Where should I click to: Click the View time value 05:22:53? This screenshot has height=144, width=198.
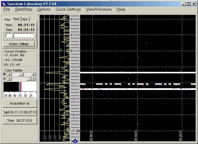[x=26, y=30]
